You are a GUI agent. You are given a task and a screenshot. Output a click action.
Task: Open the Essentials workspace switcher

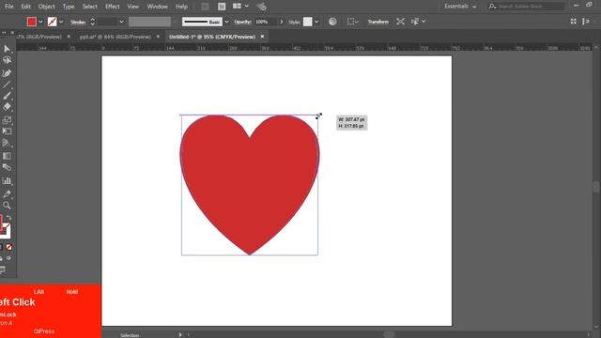coord(460,7)
